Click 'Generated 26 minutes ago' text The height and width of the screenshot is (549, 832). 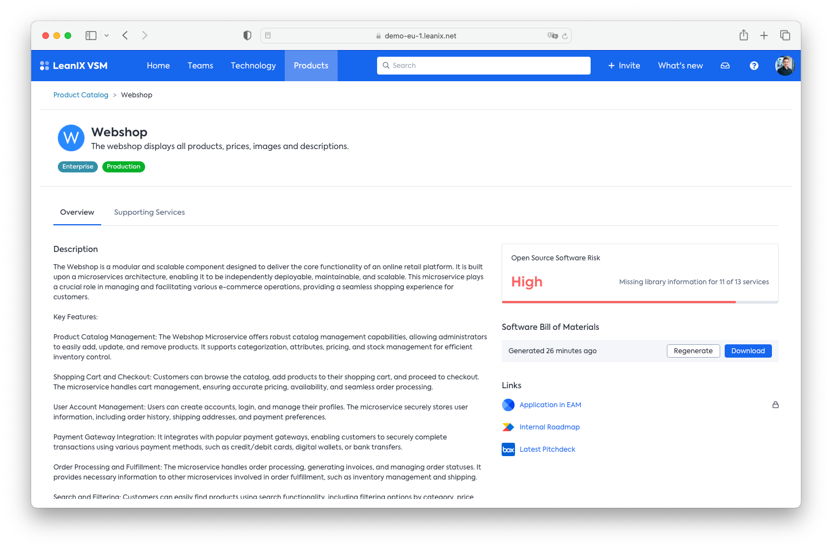point(552,351)
